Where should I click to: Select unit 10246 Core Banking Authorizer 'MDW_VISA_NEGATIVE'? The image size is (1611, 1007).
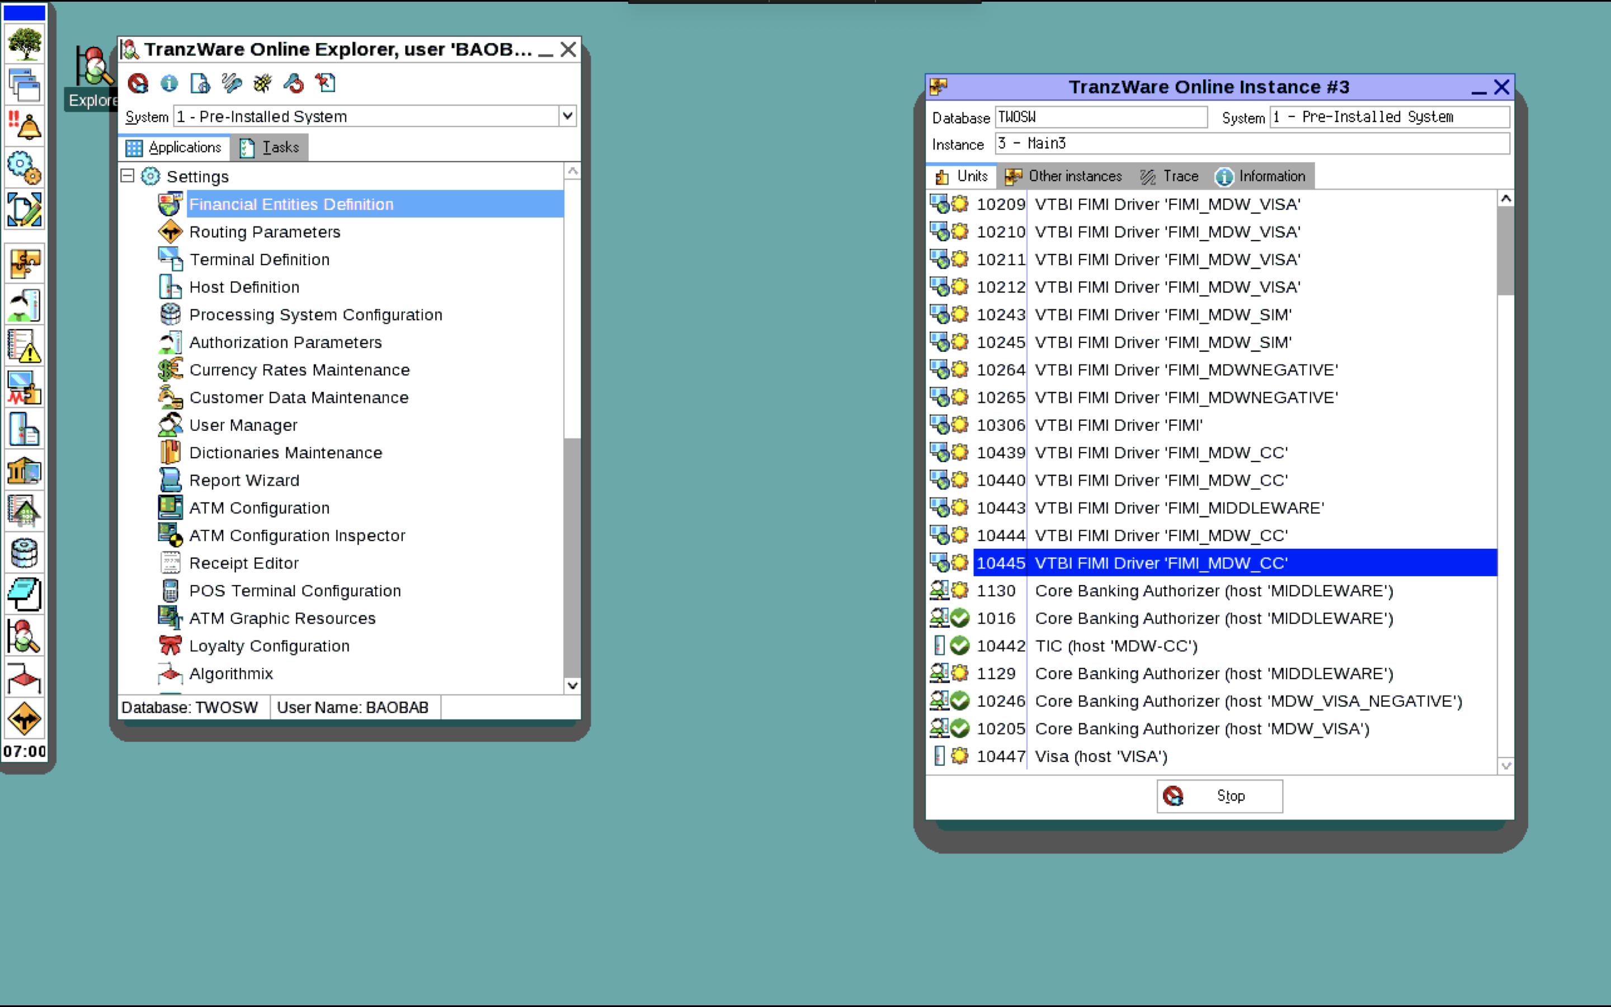(x=1212, y=700)
